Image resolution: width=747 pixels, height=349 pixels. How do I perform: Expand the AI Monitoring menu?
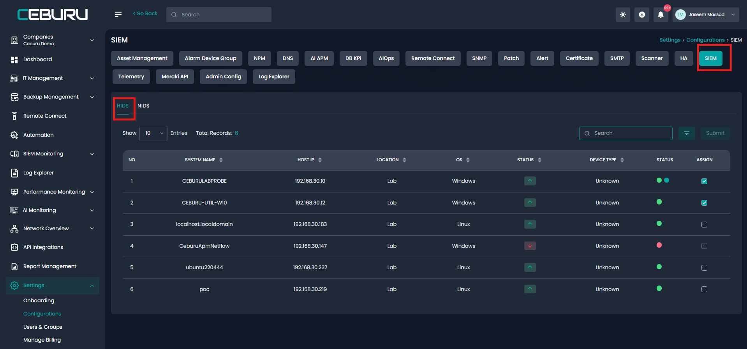(92, 210)
